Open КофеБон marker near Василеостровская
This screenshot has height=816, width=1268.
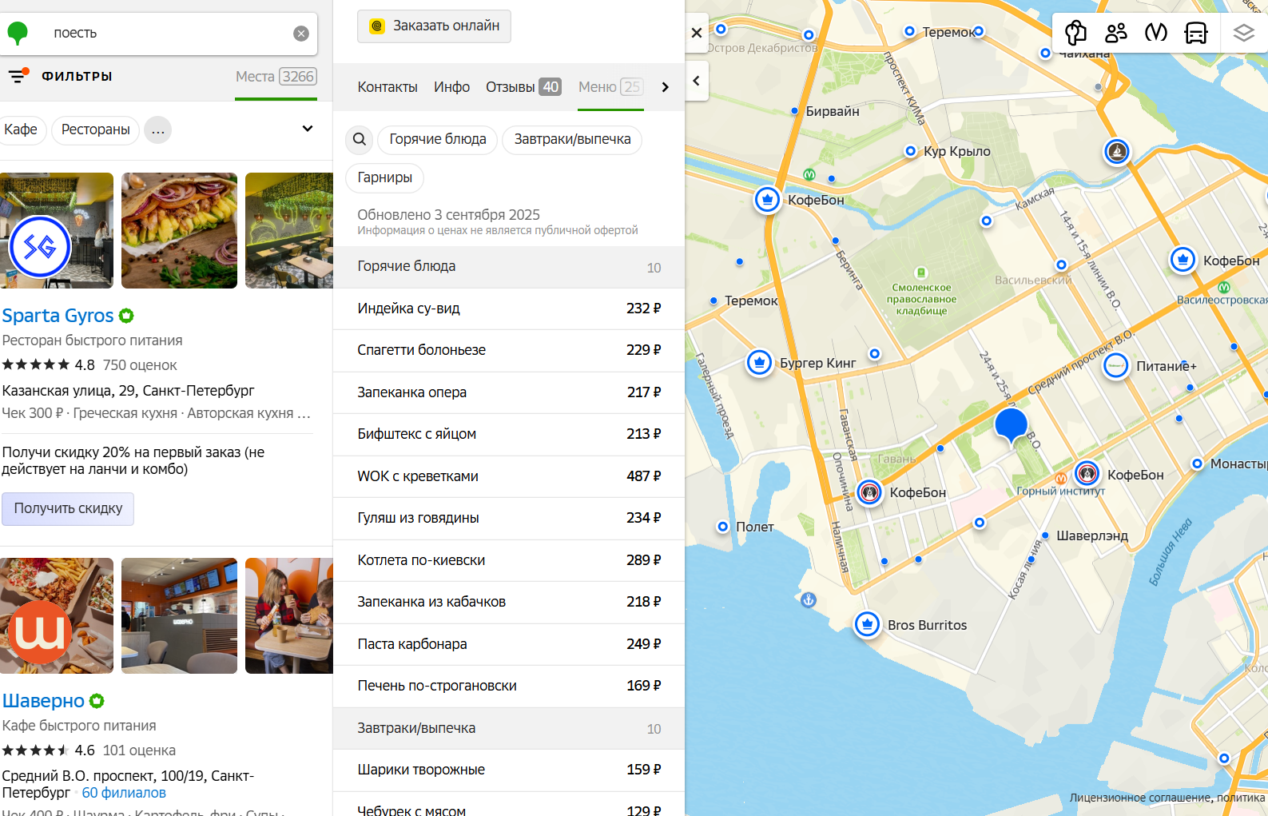tap(1183, 260)
